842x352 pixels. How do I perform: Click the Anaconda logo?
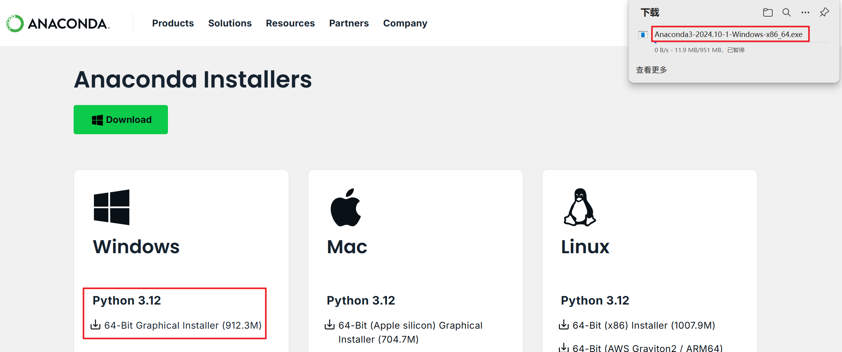tap(58, 23)
